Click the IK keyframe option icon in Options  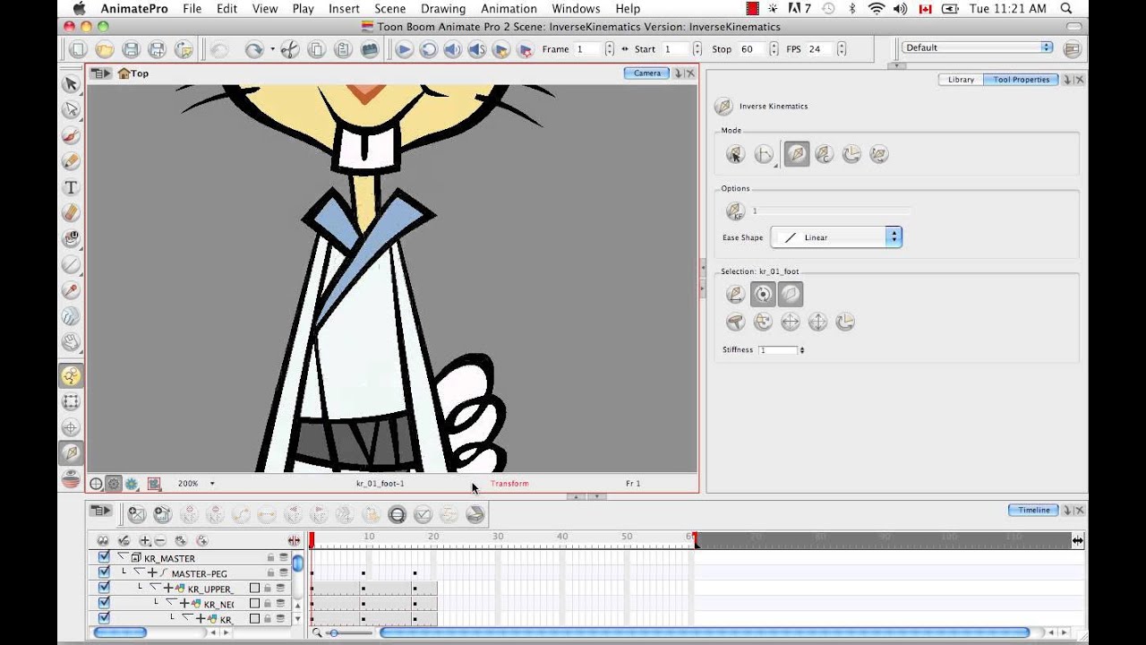click(x=735, y=211)
